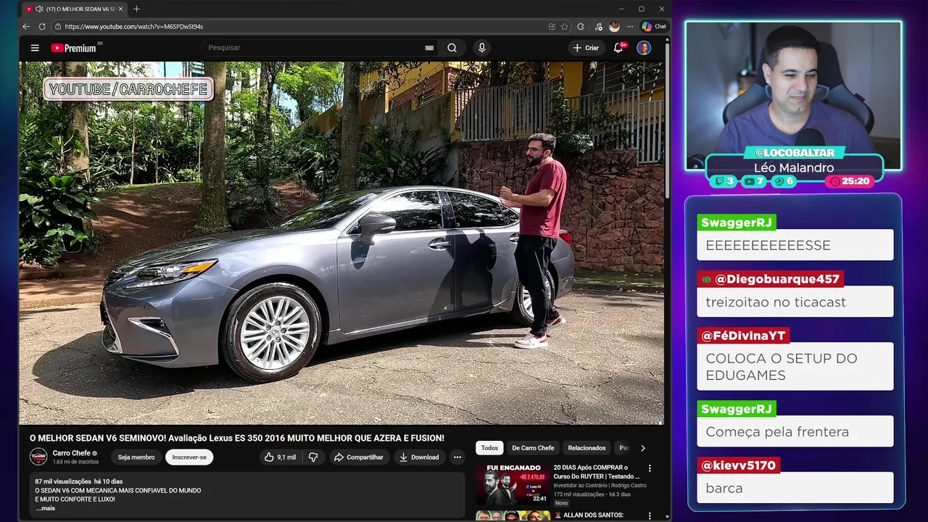Open more actions ellipsis under video

click(457, 457)
